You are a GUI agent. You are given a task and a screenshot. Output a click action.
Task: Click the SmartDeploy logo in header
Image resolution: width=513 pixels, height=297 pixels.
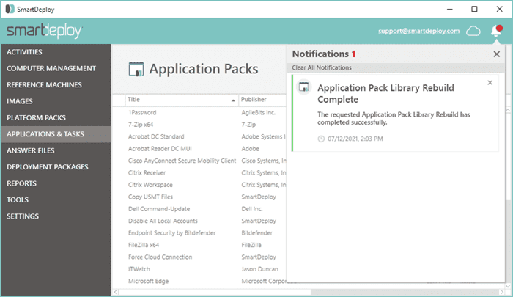coord(44,31)
